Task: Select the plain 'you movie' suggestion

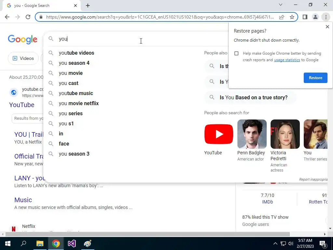Action: [x=71, y=73]
